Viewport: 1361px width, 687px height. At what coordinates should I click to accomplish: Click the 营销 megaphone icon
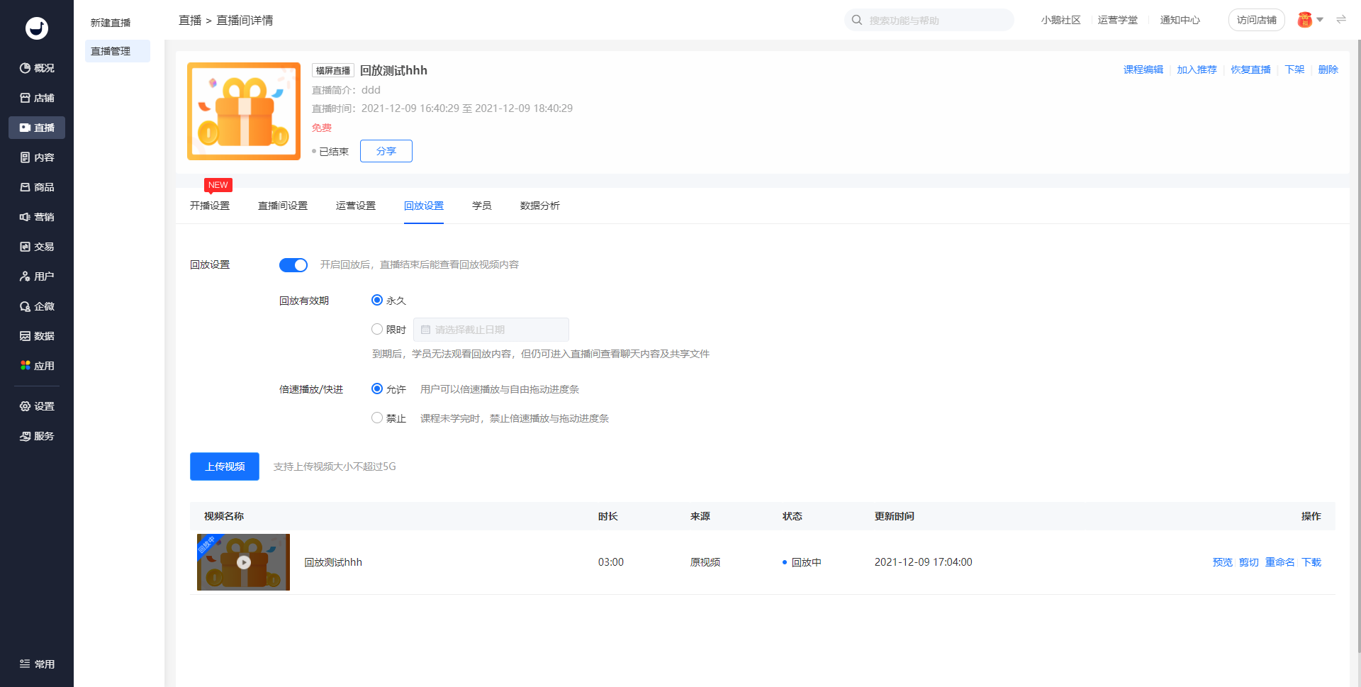point(37,217)
